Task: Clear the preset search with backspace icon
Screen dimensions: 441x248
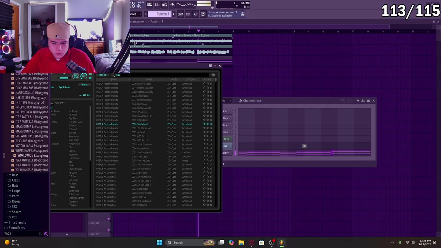Action: click(x=213, y=75)
